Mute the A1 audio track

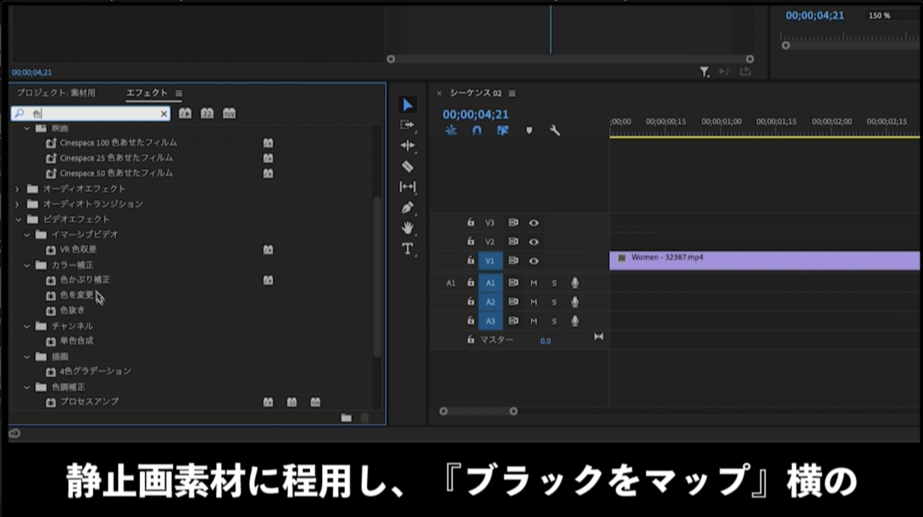coord(534,282)
